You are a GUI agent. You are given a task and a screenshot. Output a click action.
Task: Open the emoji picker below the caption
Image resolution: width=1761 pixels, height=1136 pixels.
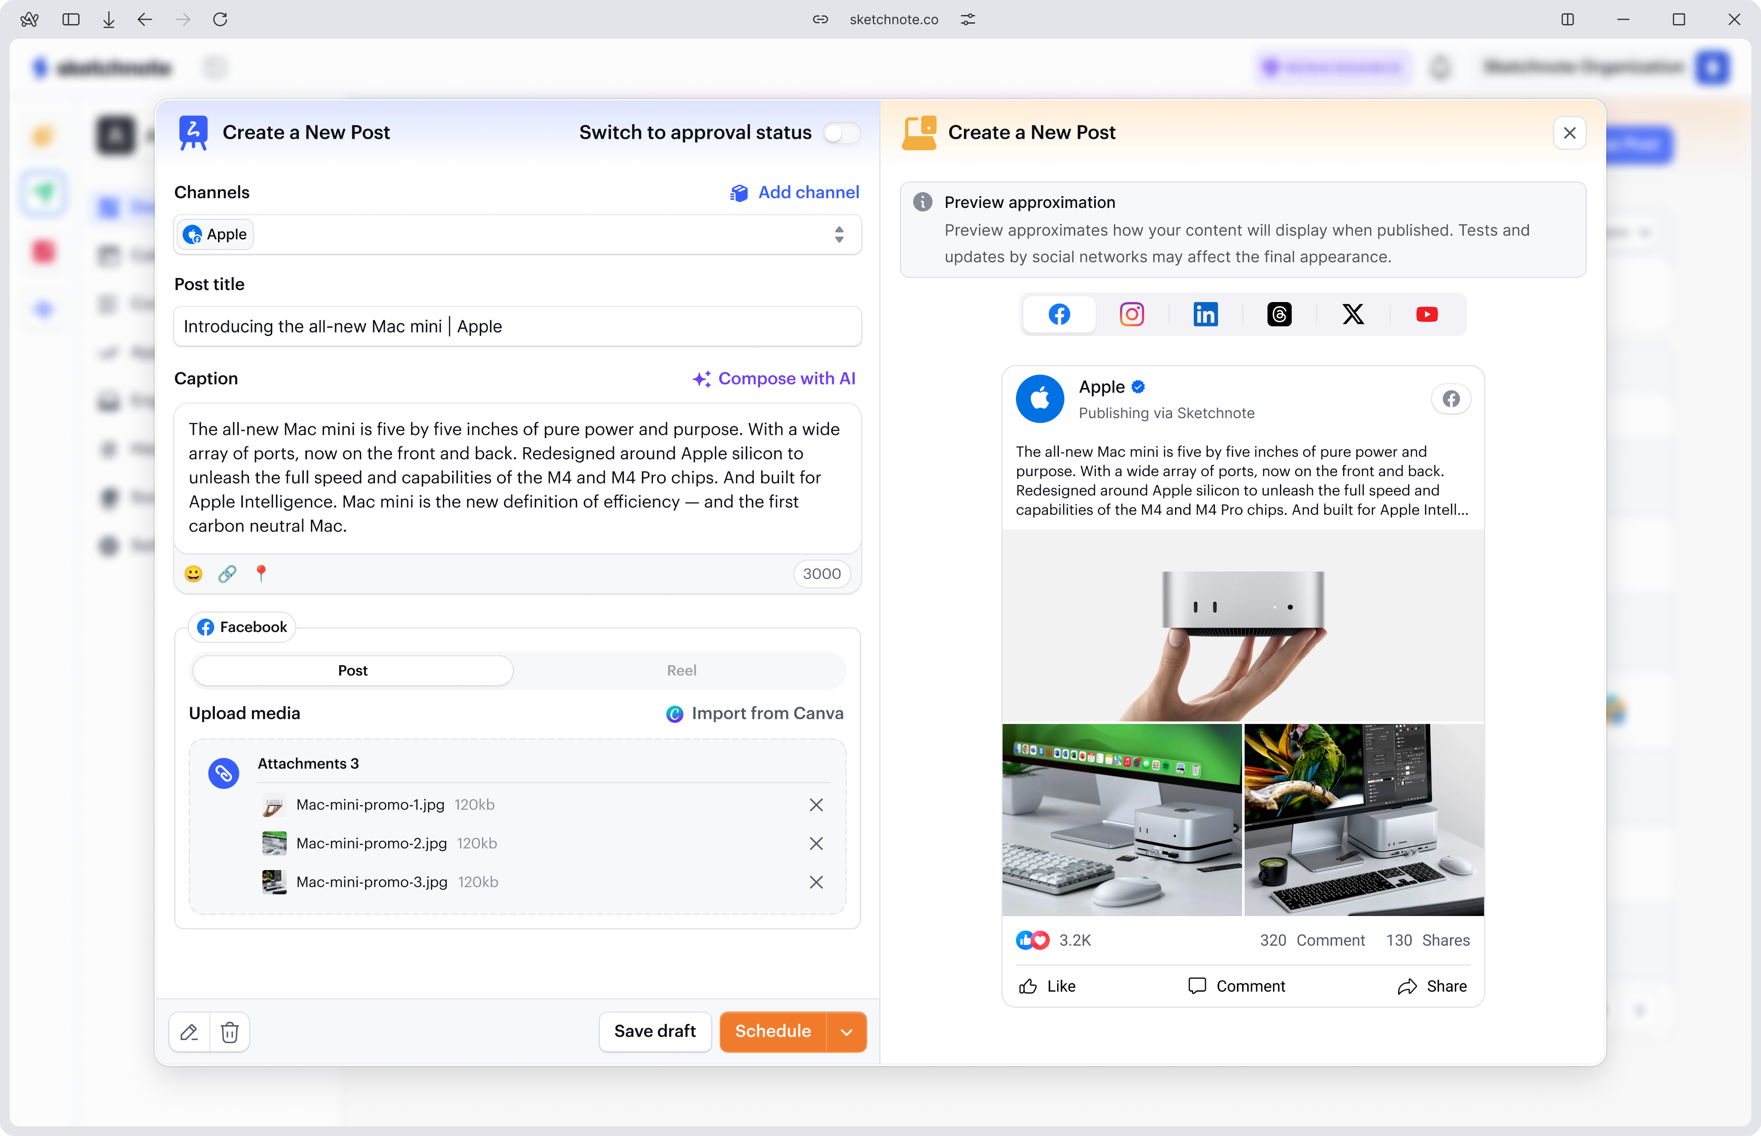pyautogui.click(x=193, y=574)
